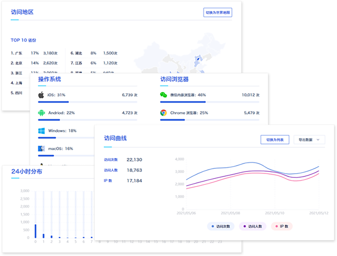337x256 pixels.
Task: Open the 导出数据 dropdown
Action: point(309,140)
